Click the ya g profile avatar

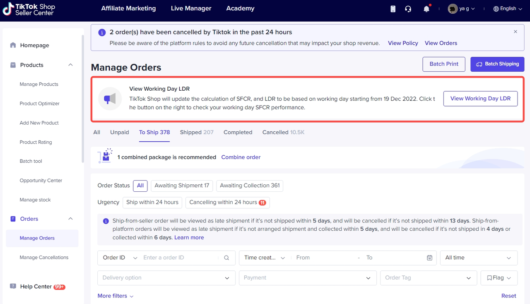click(453, 9)
